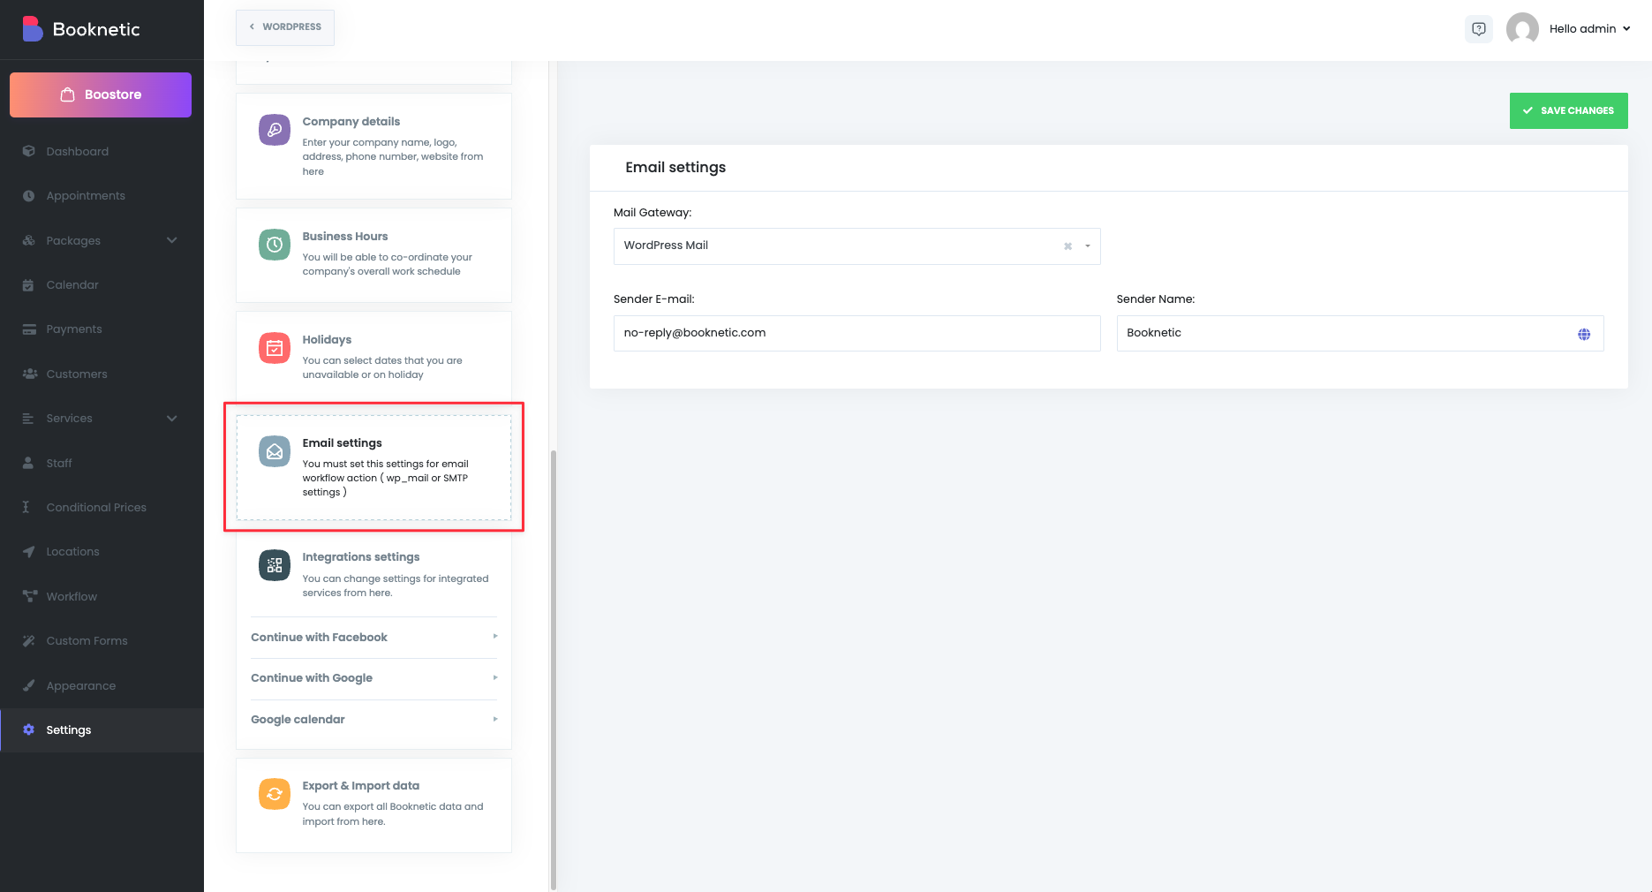This screenshot has width=1652, height=892.
Task: Expand the Services sidebar submenu
Action: pos(172,419)
